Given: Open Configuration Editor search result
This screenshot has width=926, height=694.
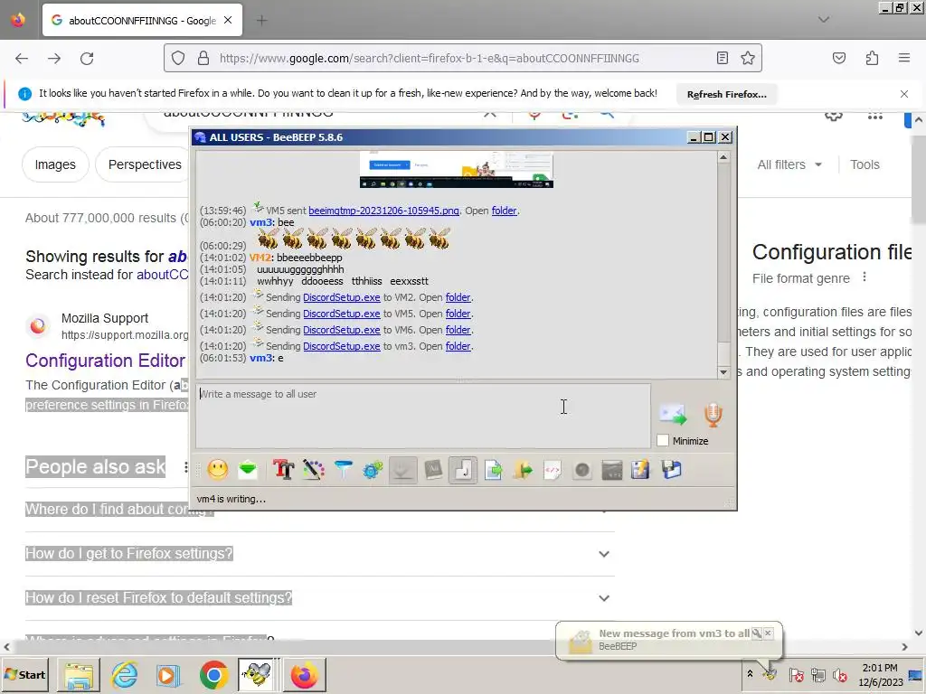Looking at the screenshot, I should tap(105, 361).
